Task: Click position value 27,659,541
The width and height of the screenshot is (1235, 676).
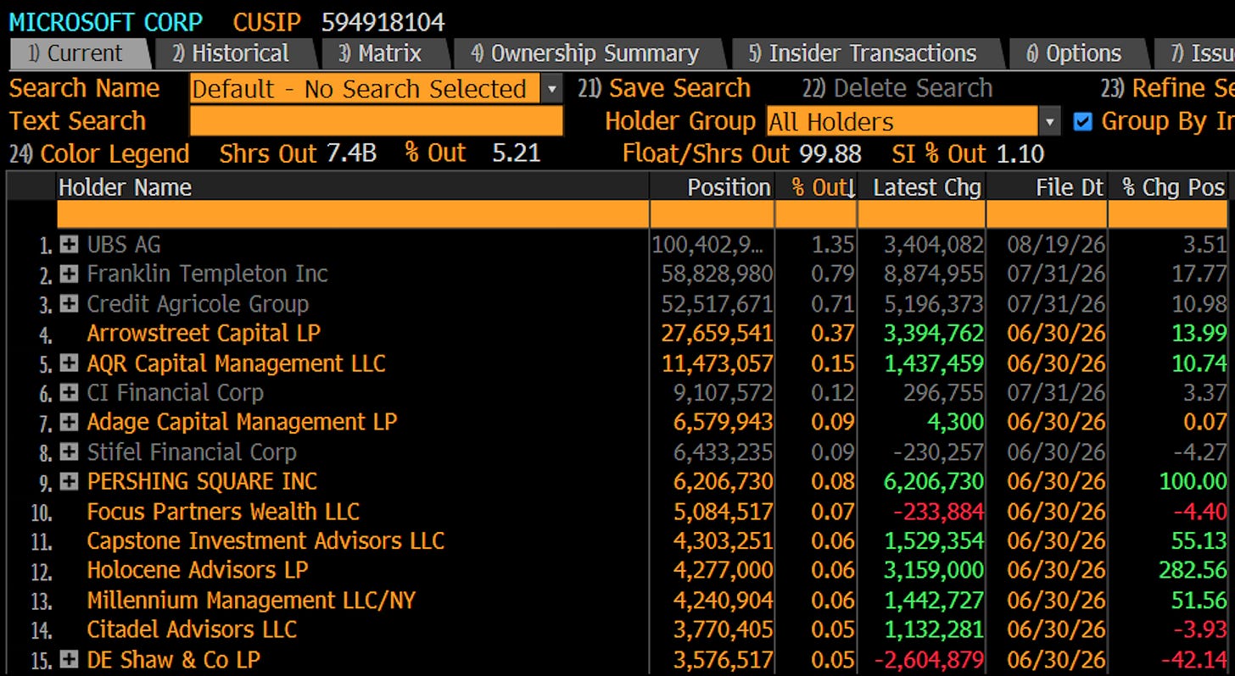Action: [x=717, y=334]
